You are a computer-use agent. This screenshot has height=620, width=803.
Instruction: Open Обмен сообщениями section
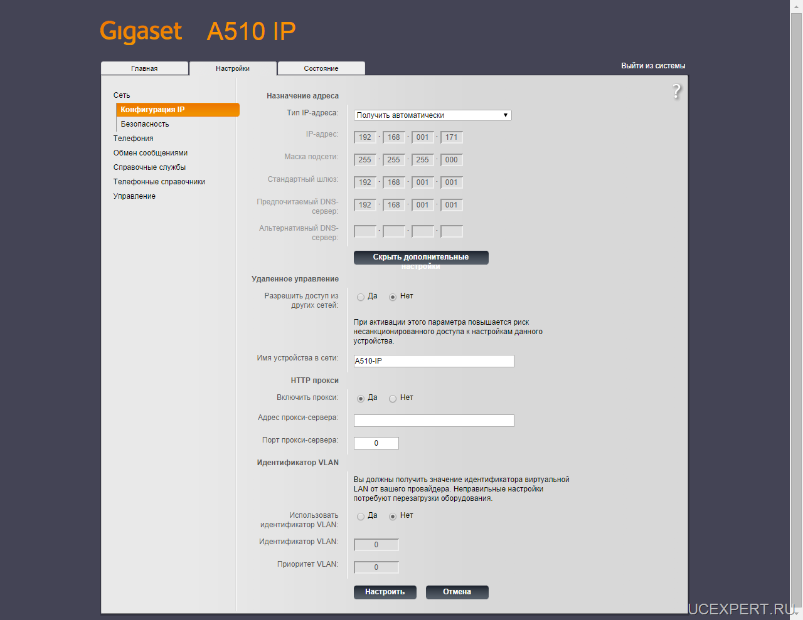(151, 153)
